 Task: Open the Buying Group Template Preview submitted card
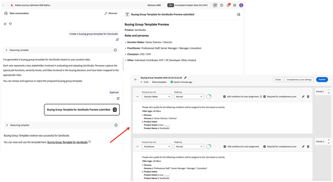82,110
